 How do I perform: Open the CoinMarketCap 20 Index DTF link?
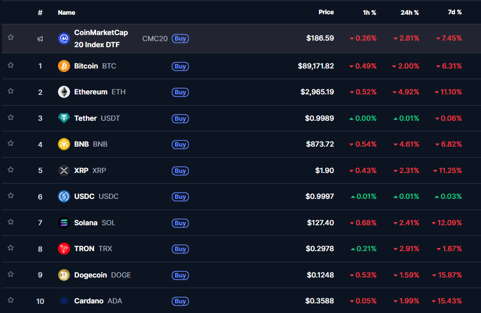coord(101,39)
